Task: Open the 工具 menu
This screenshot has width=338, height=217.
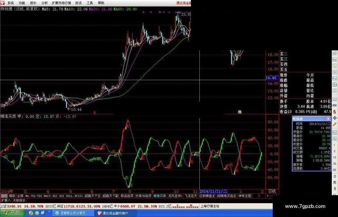Action: 89,3
